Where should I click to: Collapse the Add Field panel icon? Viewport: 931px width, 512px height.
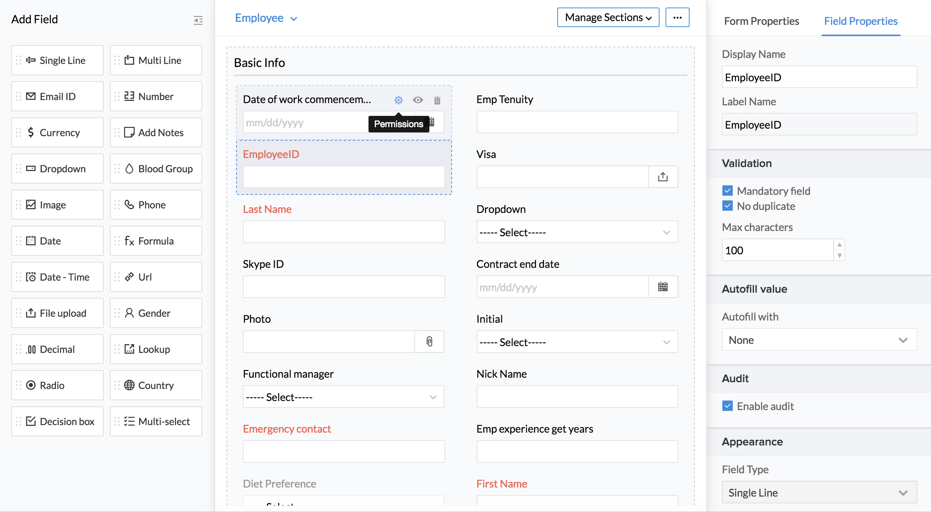pos(198,20)
